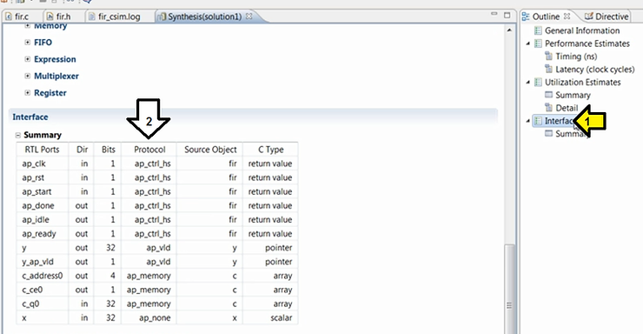Open Detail under Utilization Estimates

coord(567,108)
